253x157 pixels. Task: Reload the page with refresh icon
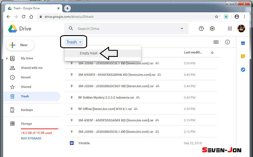[24, 17]
